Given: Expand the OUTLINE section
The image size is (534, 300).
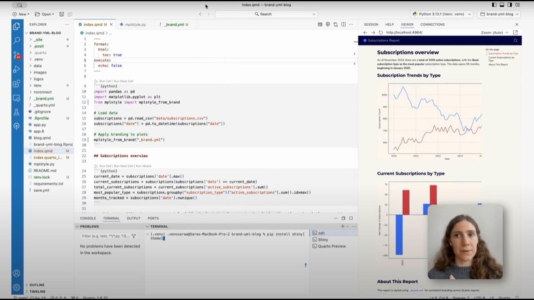Looking at the screenshot, I should click(37, 285).
